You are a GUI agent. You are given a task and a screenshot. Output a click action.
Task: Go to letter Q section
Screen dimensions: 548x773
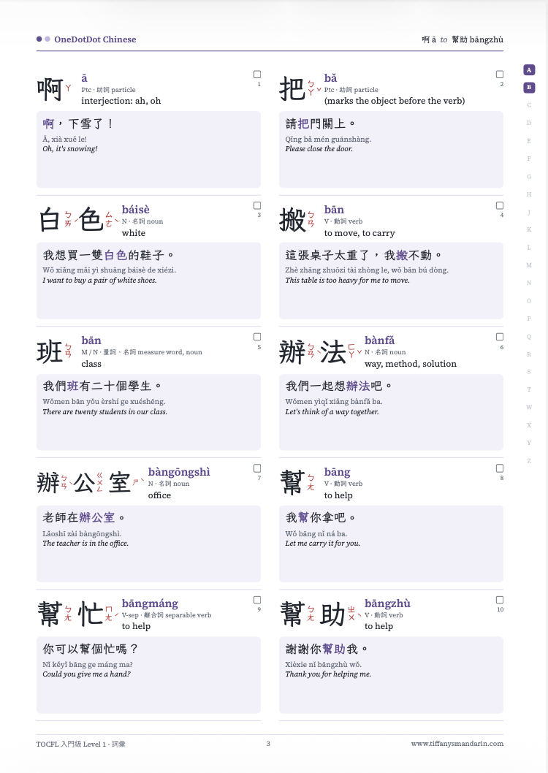[x=529, y=337]
